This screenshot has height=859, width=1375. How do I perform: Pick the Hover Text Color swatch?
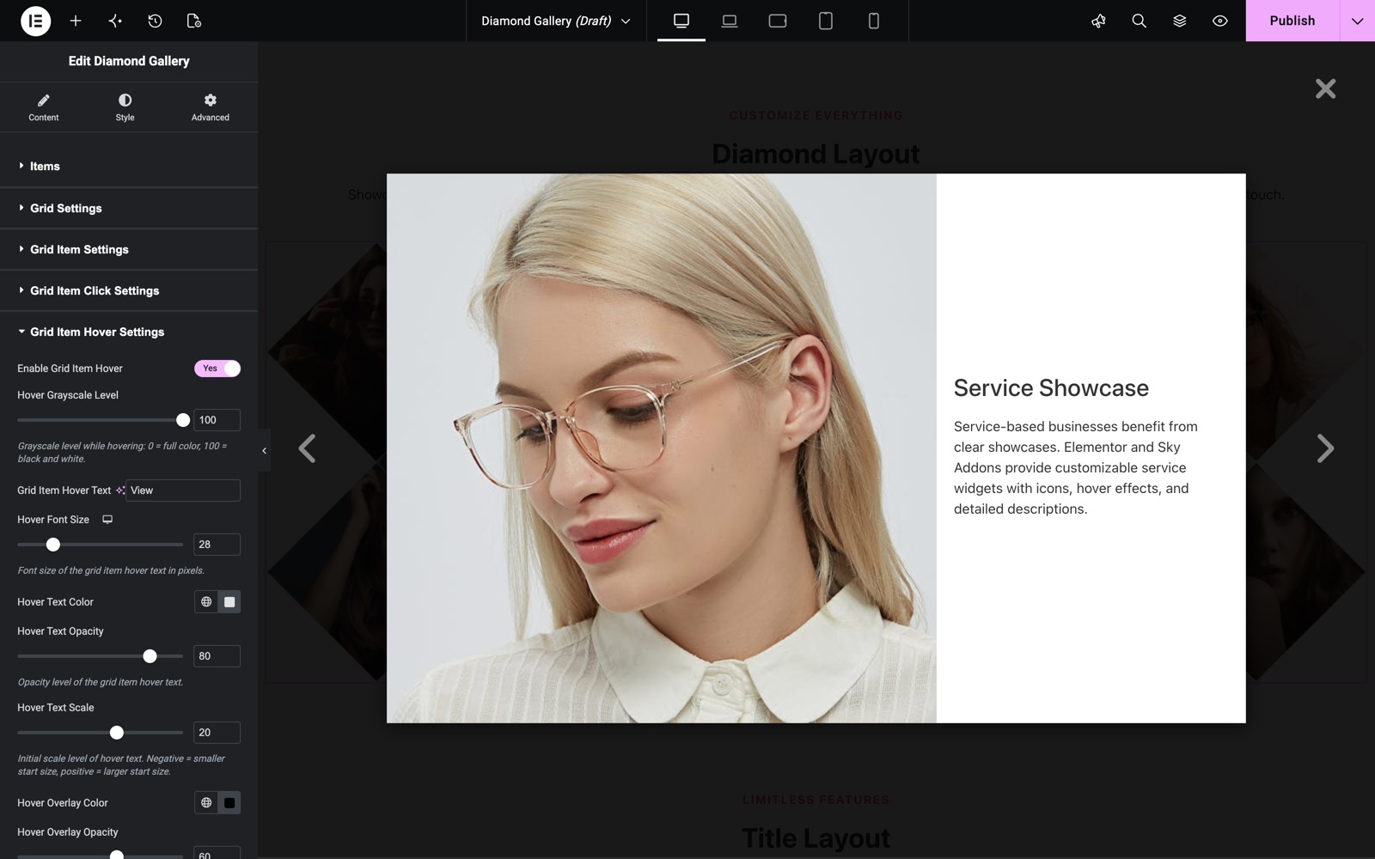click(229, 602)
